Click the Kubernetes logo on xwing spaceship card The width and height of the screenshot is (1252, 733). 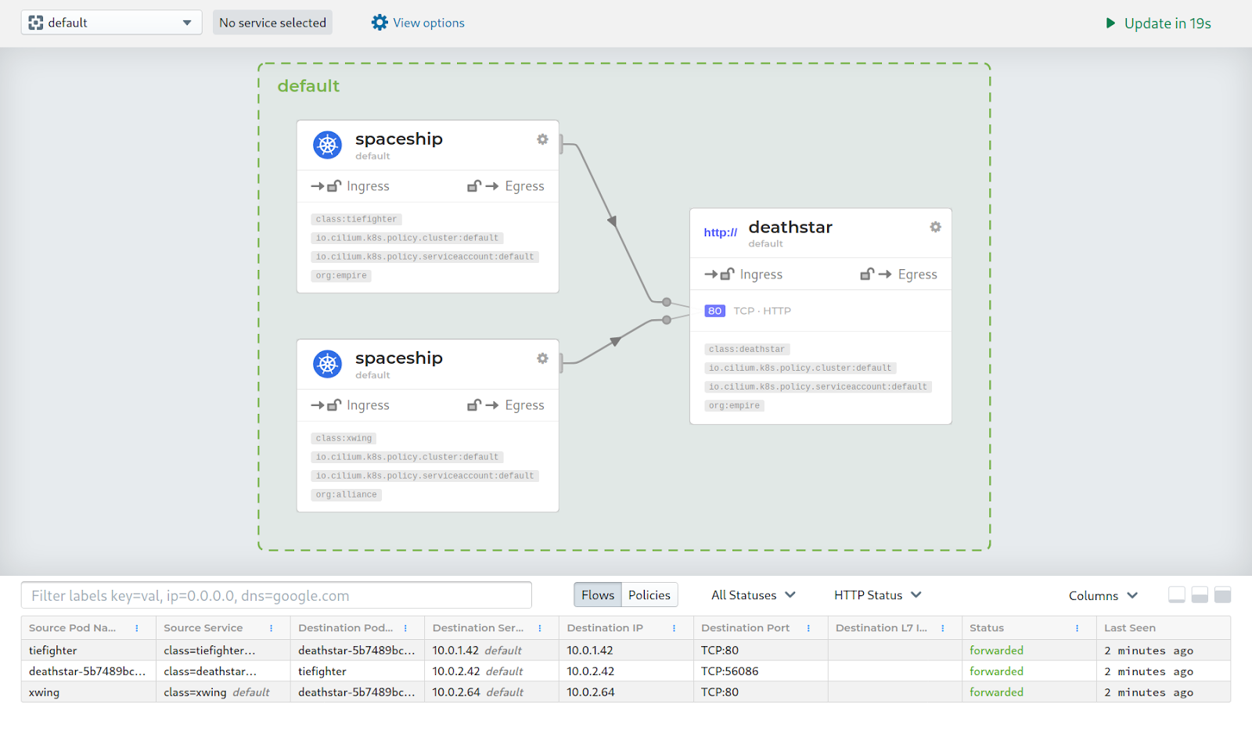click(328, 364)
